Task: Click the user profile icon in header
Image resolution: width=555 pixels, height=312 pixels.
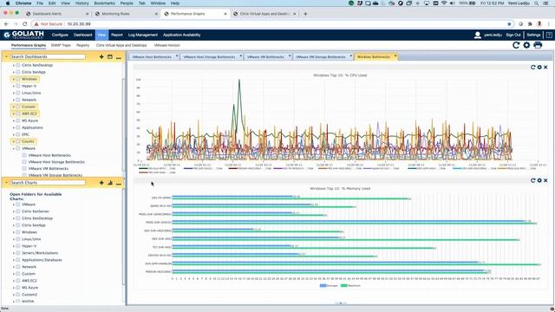Action: pyautogui.click(x=478, y=35)
